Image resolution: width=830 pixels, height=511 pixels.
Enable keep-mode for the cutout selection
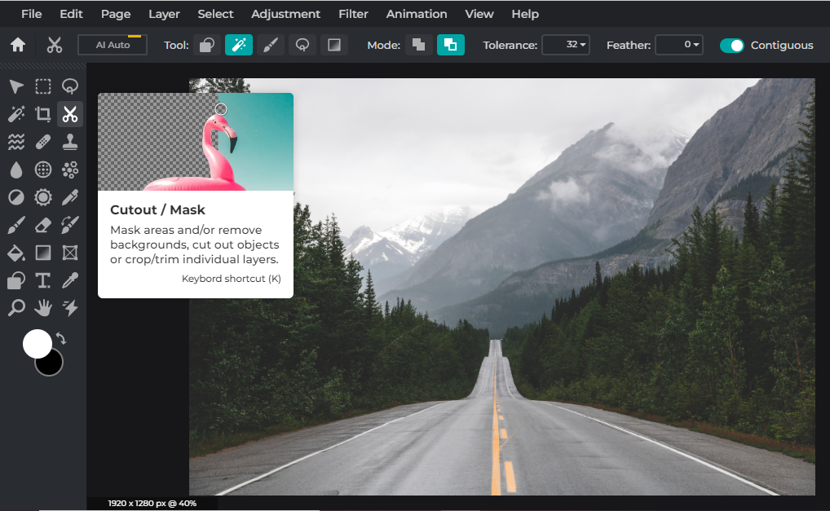click(451, 45)
